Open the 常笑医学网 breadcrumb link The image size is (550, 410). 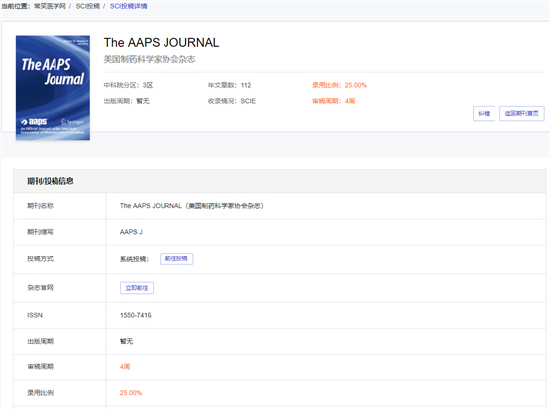[50, 6]
